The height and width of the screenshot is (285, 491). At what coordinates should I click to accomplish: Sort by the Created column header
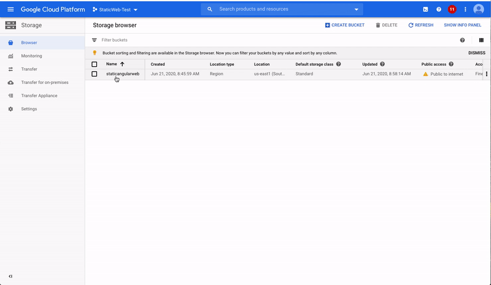pyautogui.click(x=158, y=64)
